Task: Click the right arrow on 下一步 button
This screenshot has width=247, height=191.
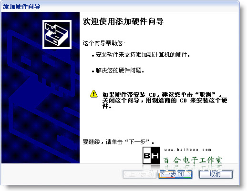Action: tap(189, 174)
